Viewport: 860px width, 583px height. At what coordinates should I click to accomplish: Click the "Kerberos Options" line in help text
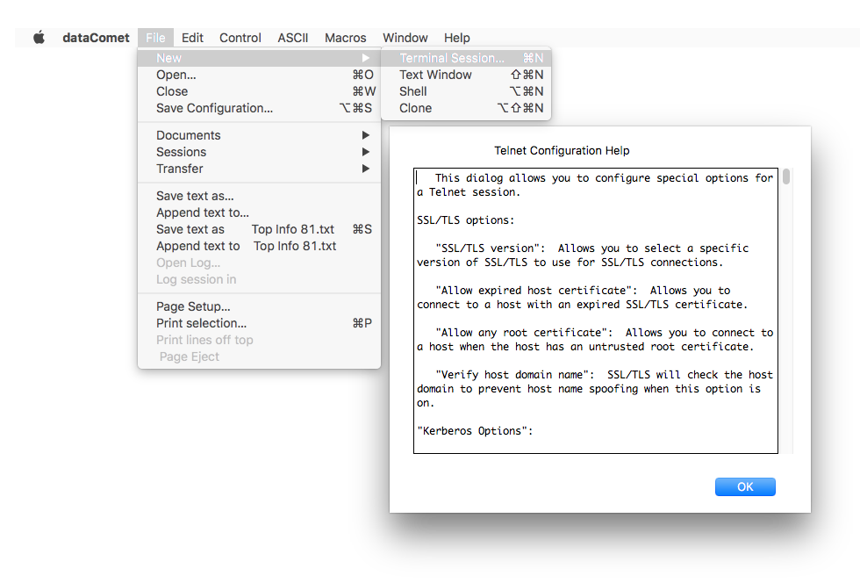point(475,431)
